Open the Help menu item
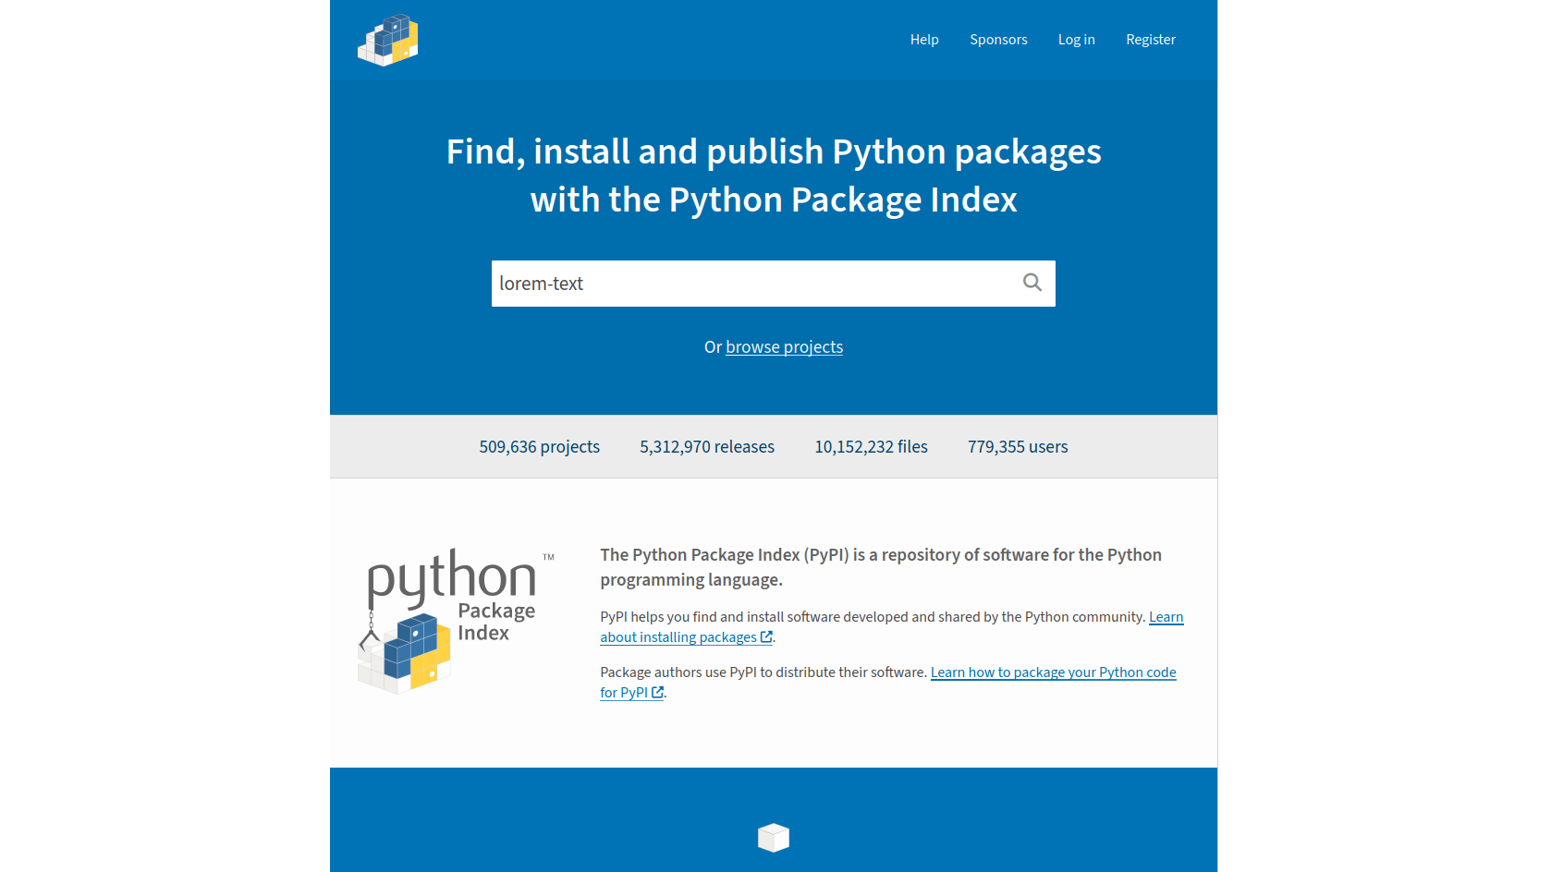The image size is (1551, 872). click(924, 40)
